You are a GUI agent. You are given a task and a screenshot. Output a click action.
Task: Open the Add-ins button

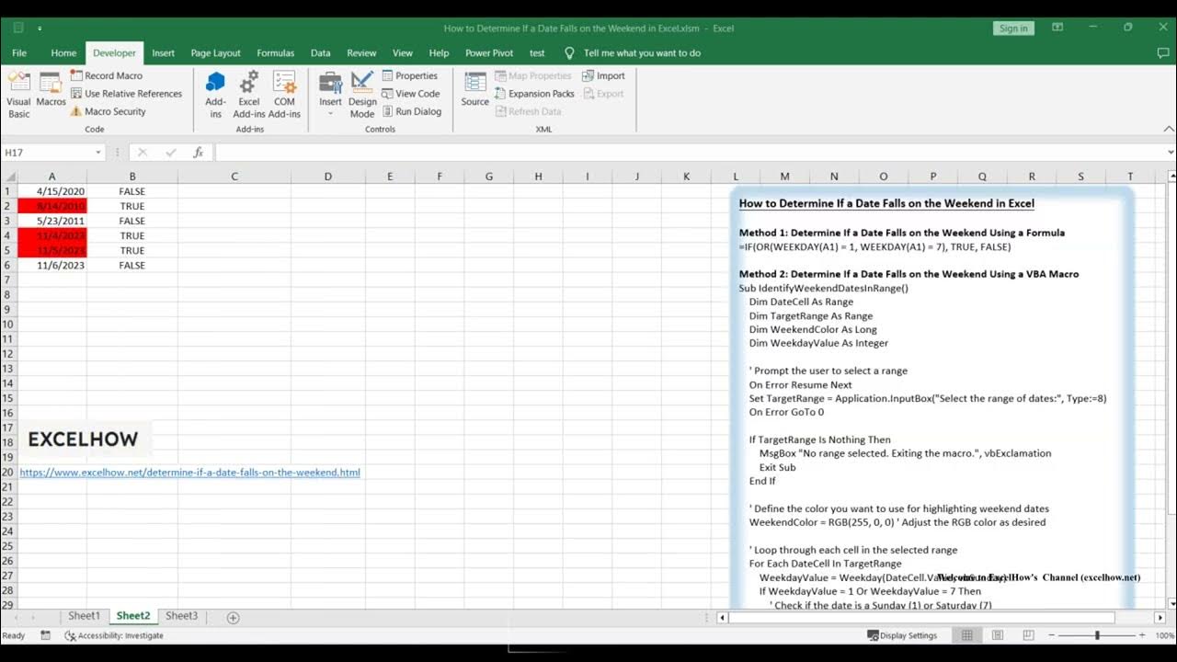pos(215,96)
